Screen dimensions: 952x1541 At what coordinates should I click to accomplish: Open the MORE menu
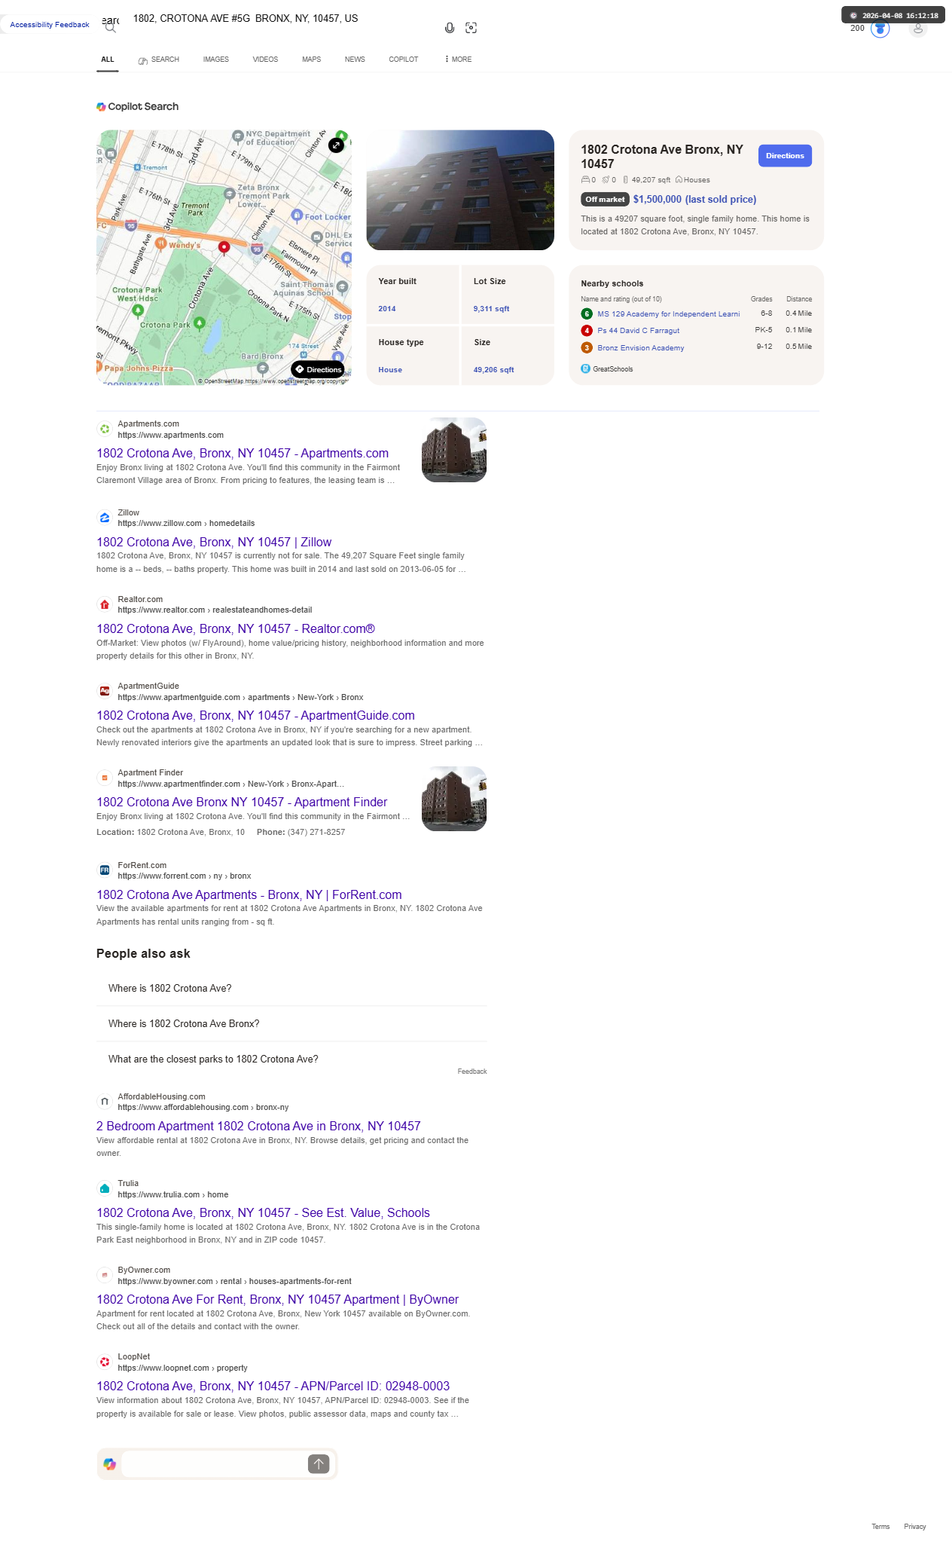click(x=458, y=60)
